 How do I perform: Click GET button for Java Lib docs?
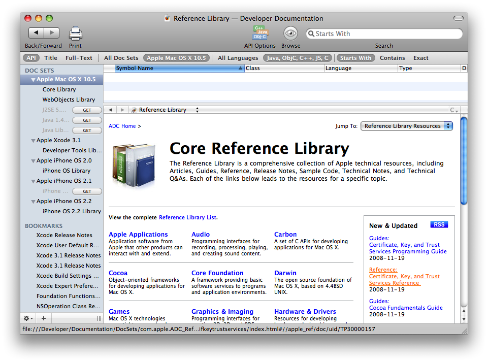click(87, 130)
